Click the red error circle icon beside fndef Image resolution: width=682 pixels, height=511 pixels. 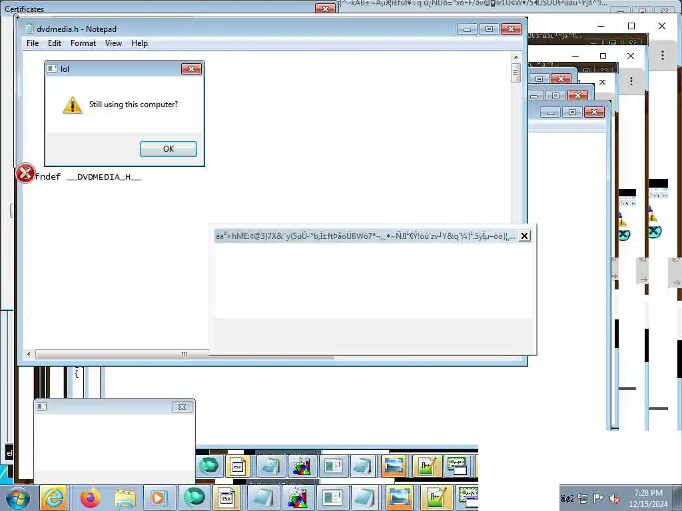[25, 173]
